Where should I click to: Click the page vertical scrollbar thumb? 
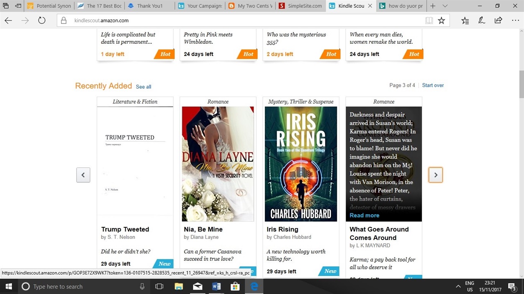tap(521, 84)
